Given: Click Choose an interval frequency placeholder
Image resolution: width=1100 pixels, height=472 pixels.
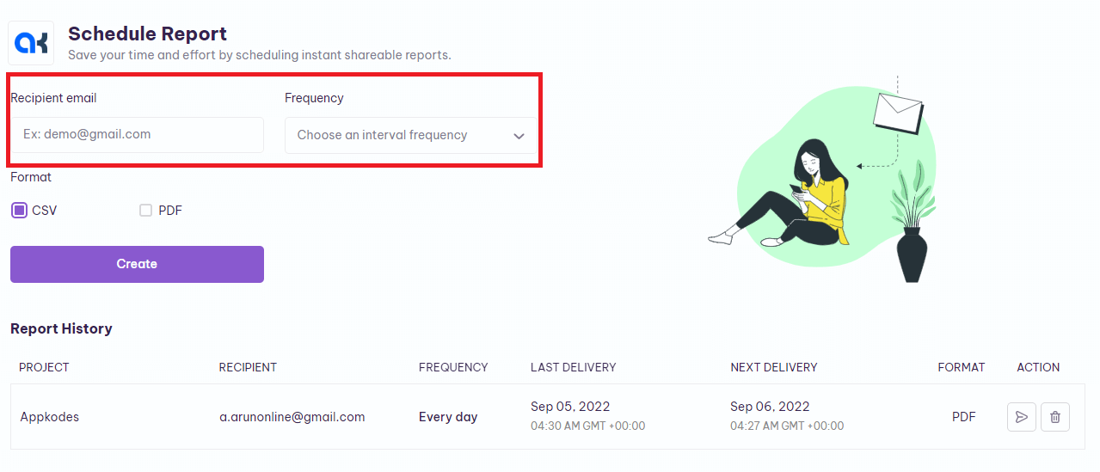Looking at the screenshot, I should [382, 135].
